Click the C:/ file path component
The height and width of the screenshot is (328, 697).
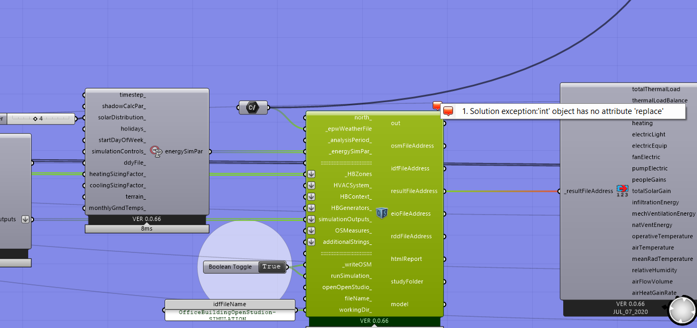[253, 108]
